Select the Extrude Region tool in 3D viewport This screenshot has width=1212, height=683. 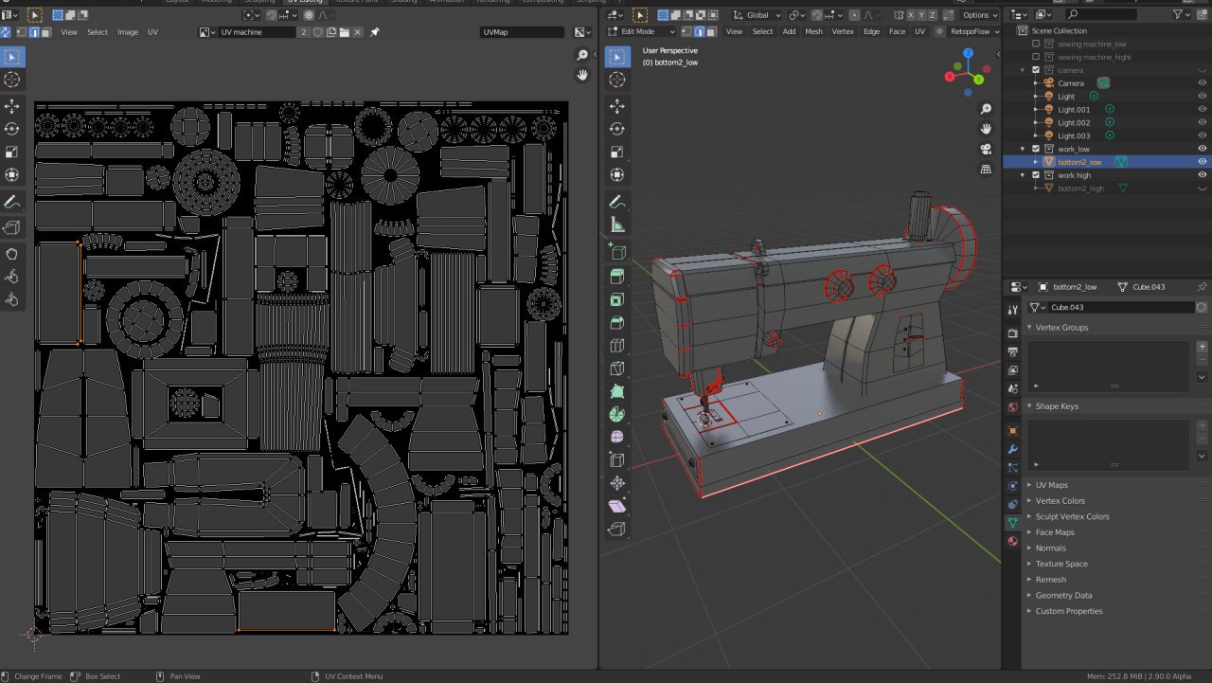(x=617, y=277)
